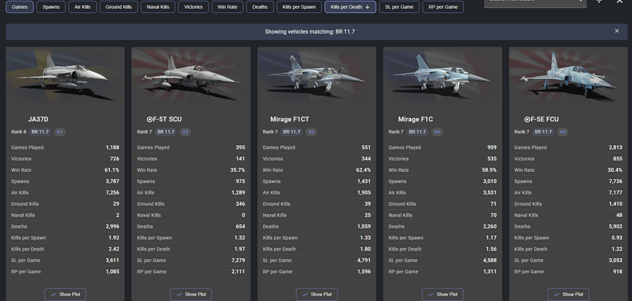The image size is (632, 301).
Task: Sort by SL per Game
Action: [399, 7]
